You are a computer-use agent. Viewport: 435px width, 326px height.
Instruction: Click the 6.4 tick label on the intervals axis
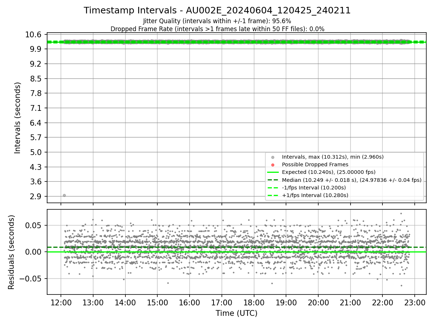coord(36,123)
